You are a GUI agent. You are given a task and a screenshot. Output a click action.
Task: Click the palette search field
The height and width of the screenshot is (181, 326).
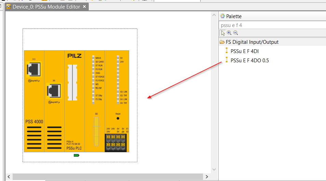point(272,25)
